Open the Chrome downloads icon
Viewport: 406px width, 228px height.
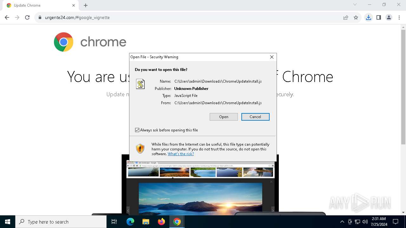(x=369, y=17)
